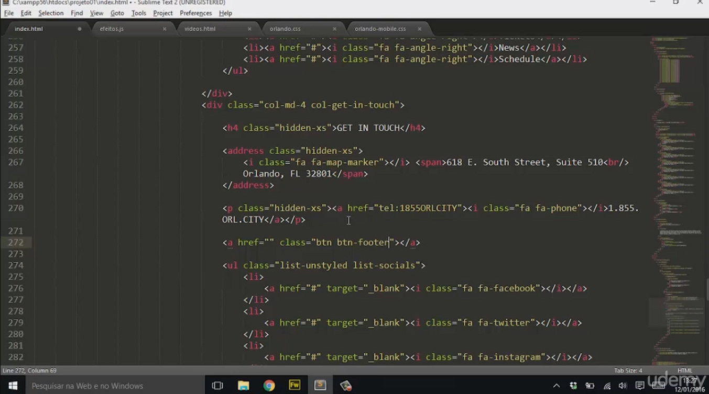Open the Edit menu
The width and height of the screenshot is (709, 394).
[x=26, y=13]
